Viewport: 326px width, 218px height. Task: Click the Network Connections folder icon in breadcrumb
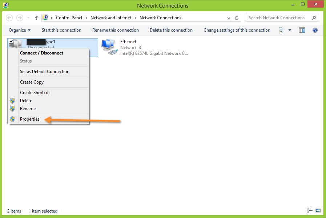click(45, 17)
